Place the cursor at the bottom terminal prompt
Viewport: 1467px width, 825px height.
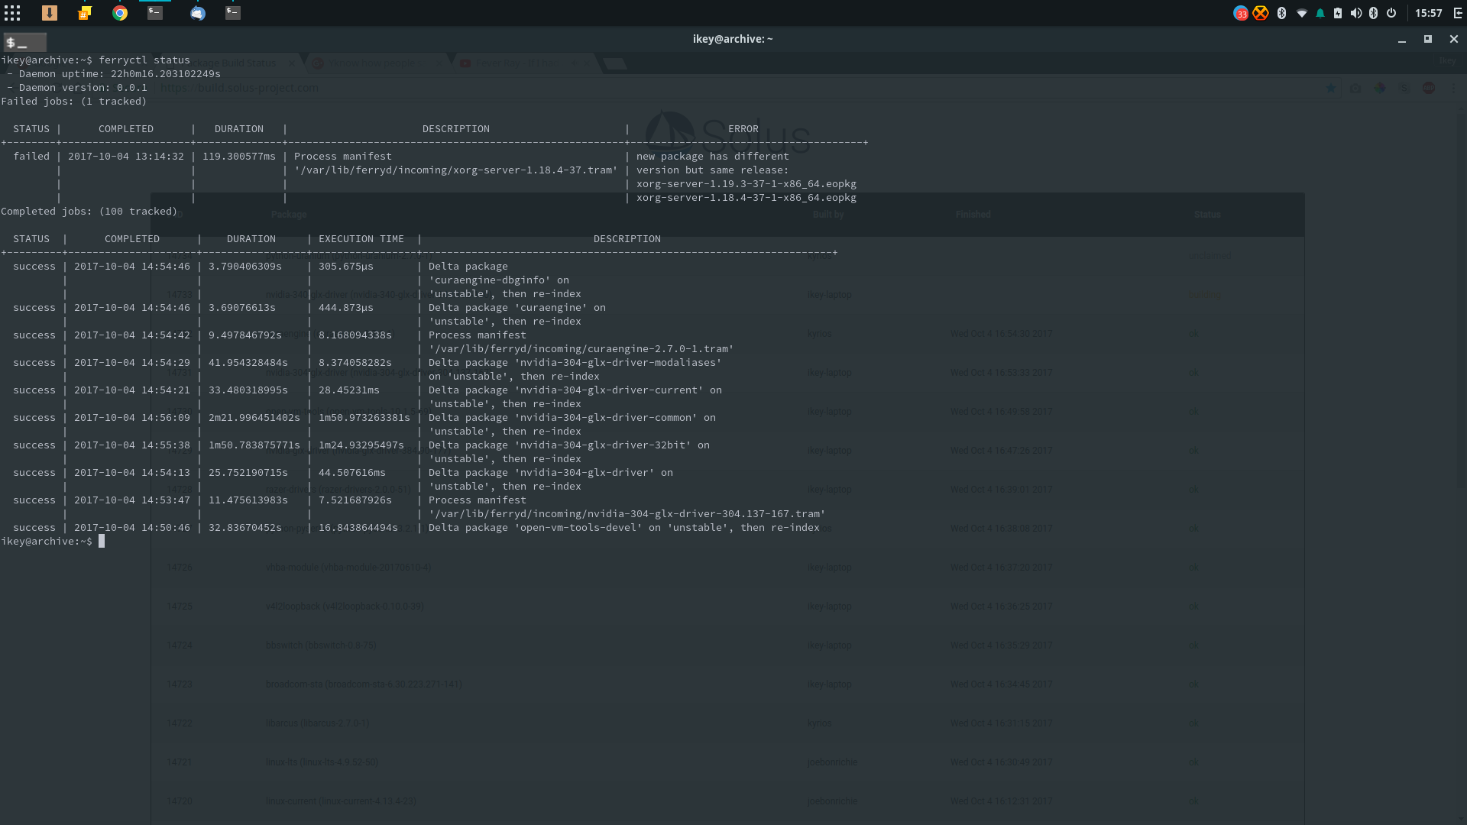coord(102,542)
